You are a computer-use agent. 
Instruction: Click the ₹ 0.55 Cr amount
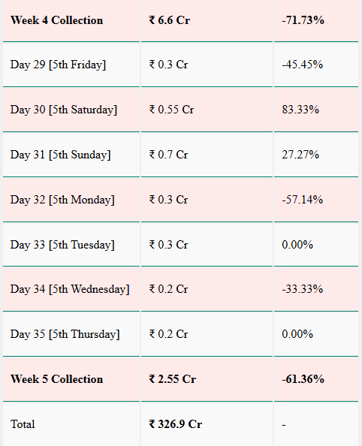tap(171, 110)
